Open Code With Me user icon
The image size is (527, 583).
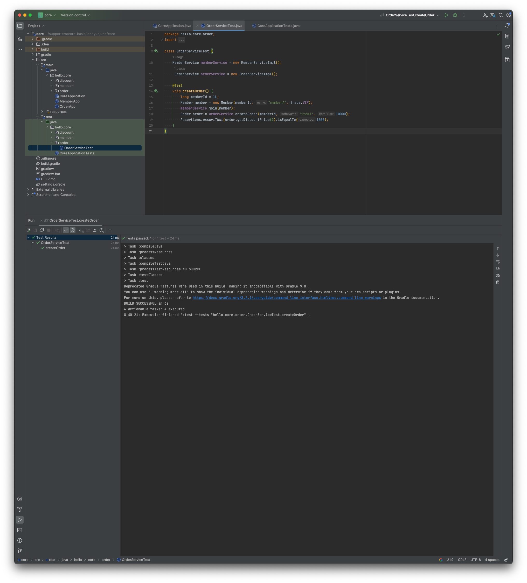485,15
